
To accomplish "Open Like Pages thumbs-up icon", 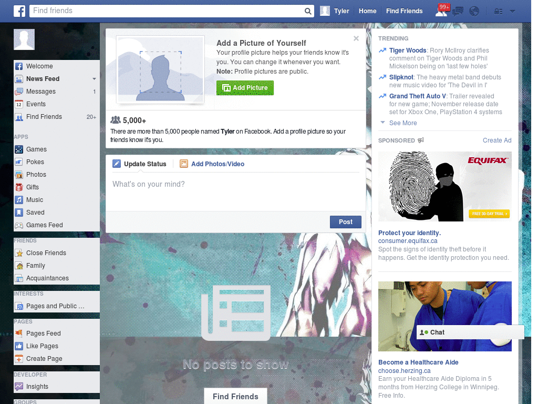I will [19, 346].
